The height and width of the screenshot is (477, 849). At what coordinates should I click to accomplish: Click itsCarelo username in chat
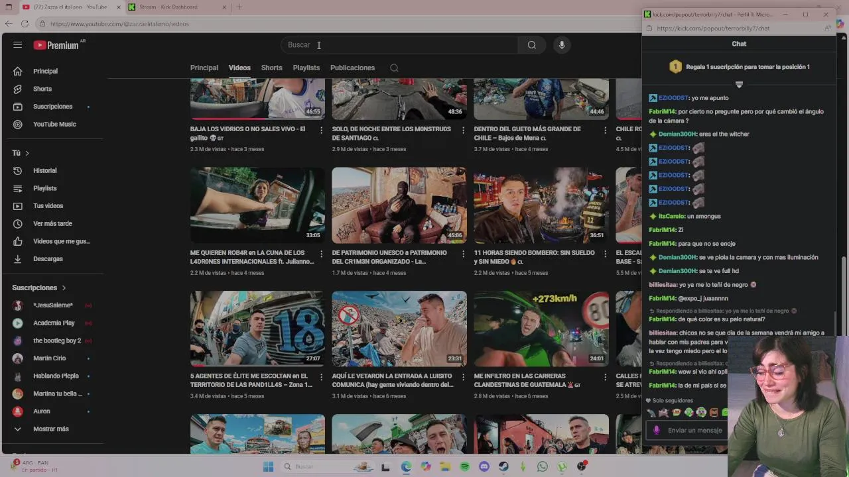671,216
